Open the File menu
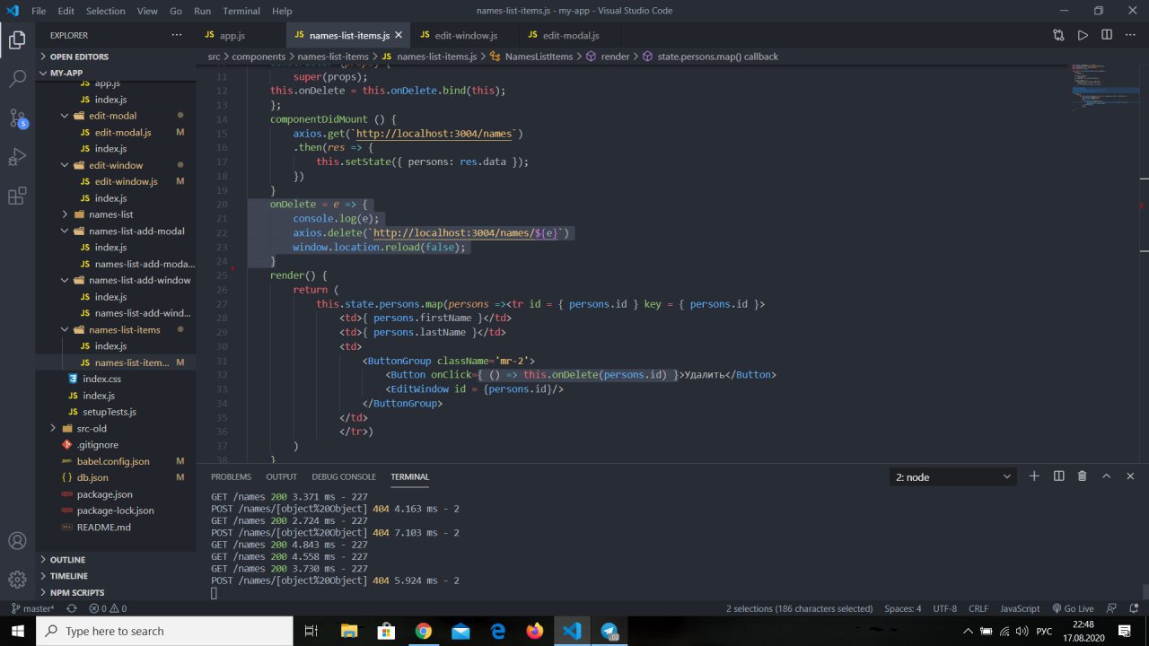The height and width of the screenshot is (646, 1149). 39,11
